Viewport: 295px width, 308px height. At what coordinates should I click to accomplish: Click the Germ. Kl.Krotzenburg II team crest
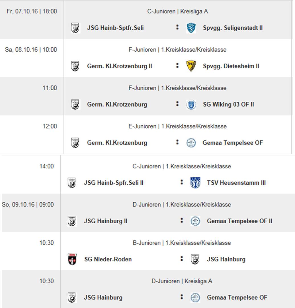click(x=75, y=66)
